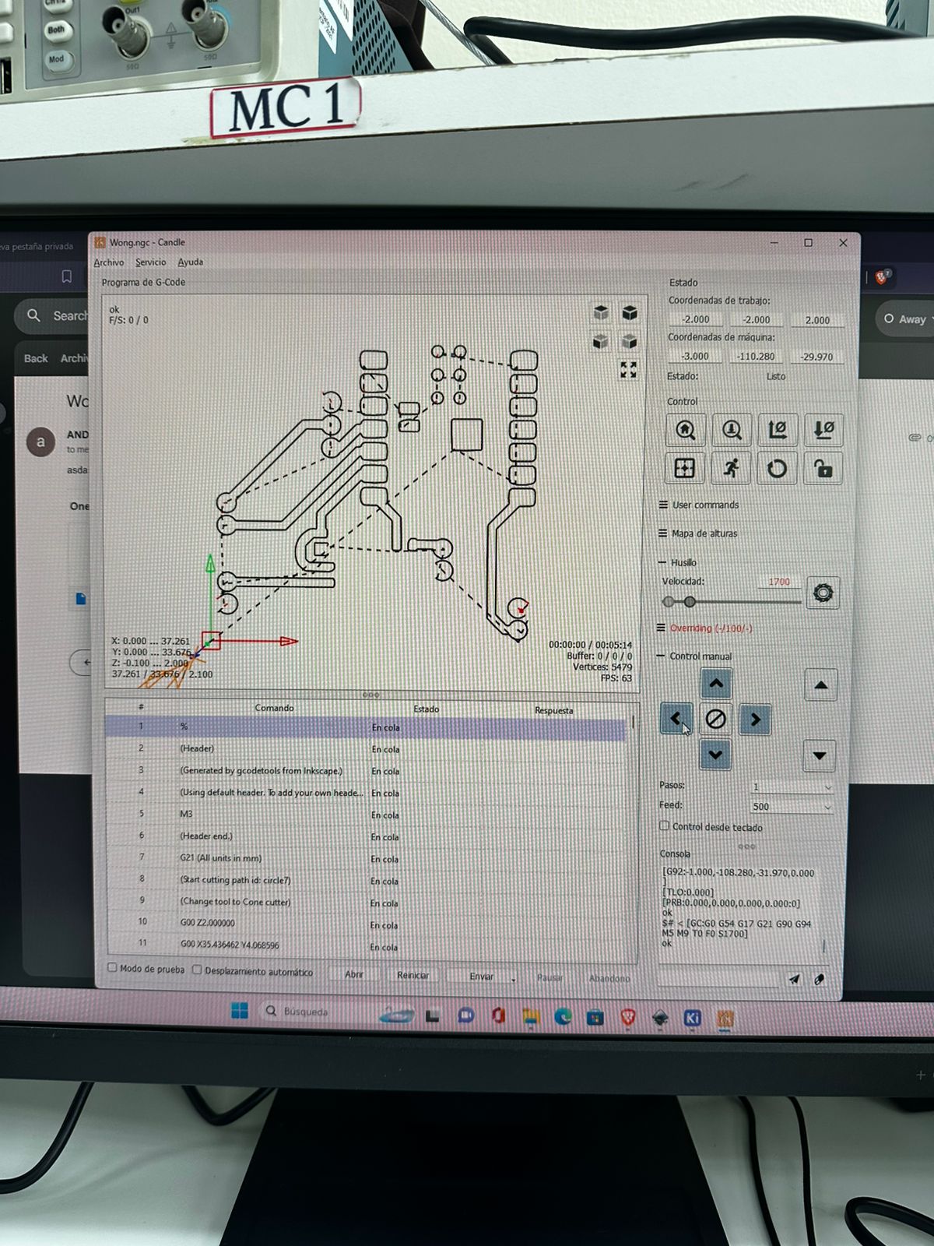Open the Servicio menu

[x=150, y=262]
